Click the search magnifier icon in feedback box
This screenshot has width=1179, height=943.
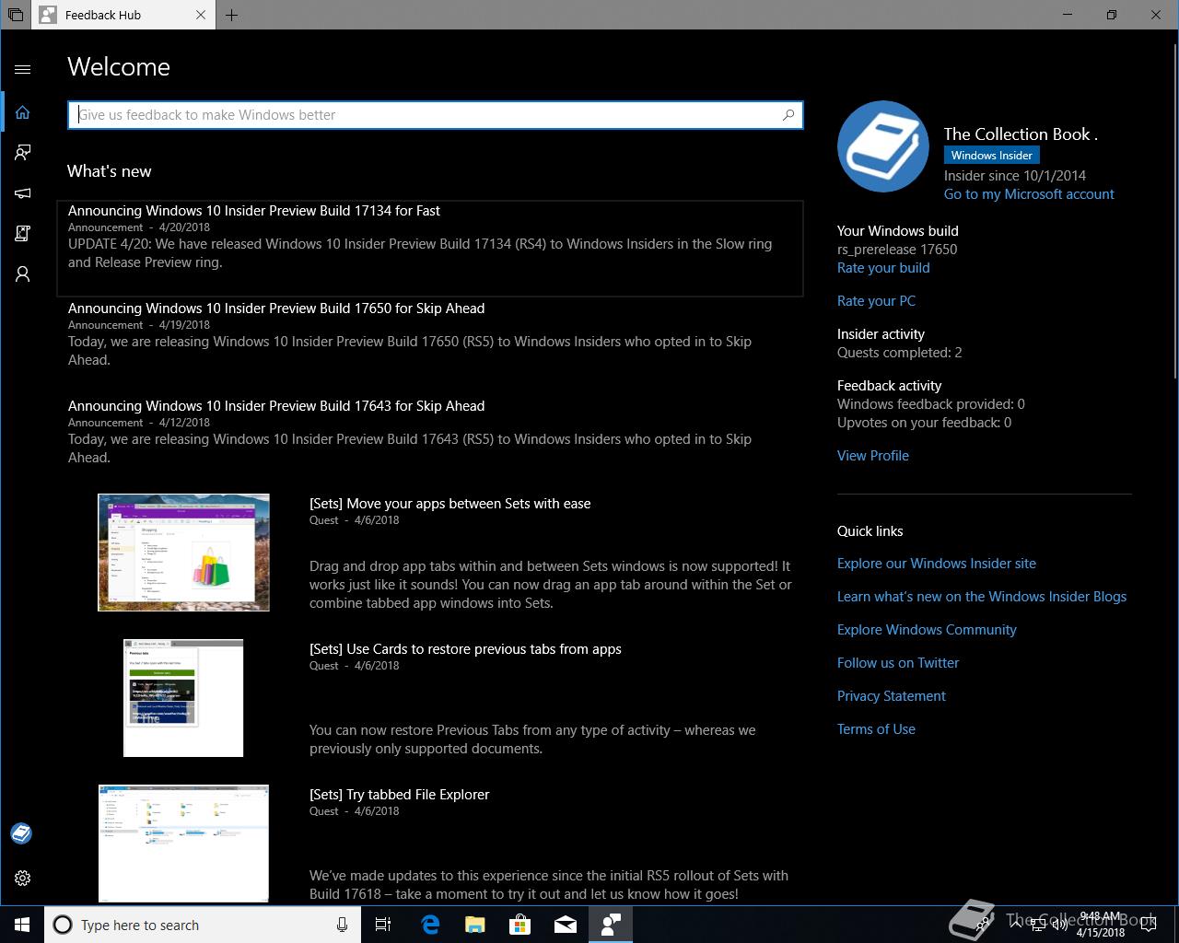788,115
